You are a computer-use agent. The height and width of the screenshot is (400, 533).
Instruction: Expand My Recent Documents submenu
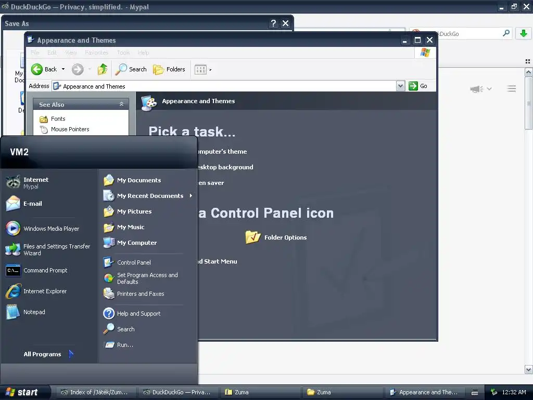pos(191,196)
